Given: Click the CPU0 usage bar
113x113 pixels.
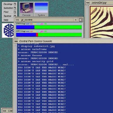Looking at the screenshot, I should pos(49,27).
